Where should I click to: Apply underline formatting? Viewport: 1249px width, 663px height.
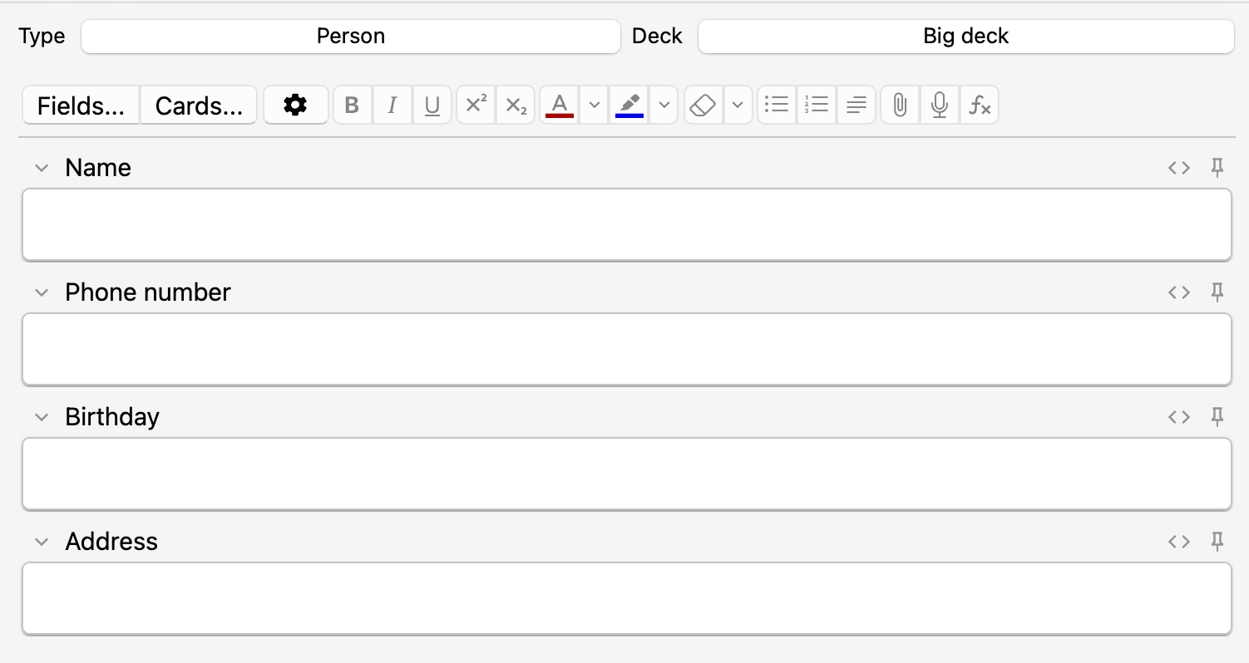432,106
